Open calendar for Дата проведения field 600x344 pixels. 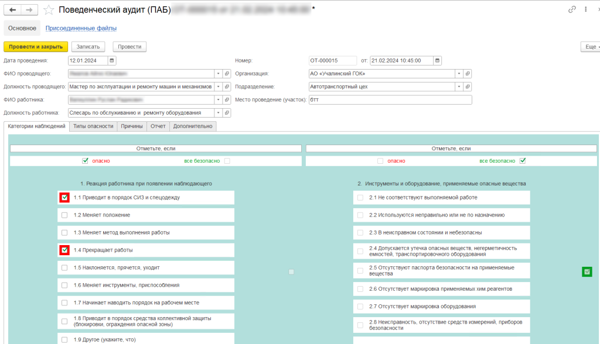(x=112, y=60)
